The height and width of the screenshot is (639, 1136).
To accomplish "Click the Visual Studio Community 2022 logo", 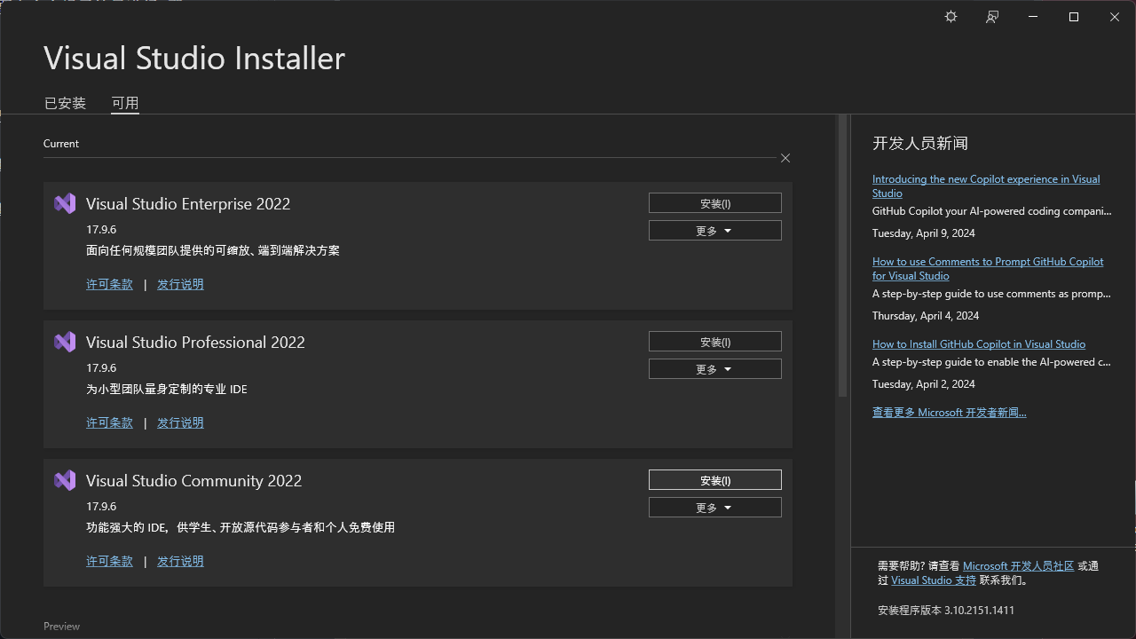I will pos(65,480).
